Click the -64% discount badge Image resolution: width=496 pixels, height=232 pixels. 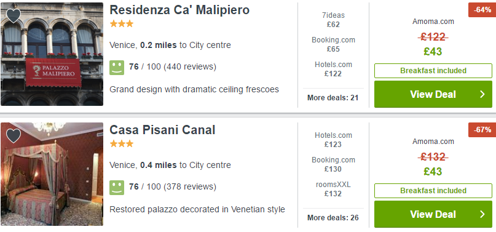coord(482,10)
